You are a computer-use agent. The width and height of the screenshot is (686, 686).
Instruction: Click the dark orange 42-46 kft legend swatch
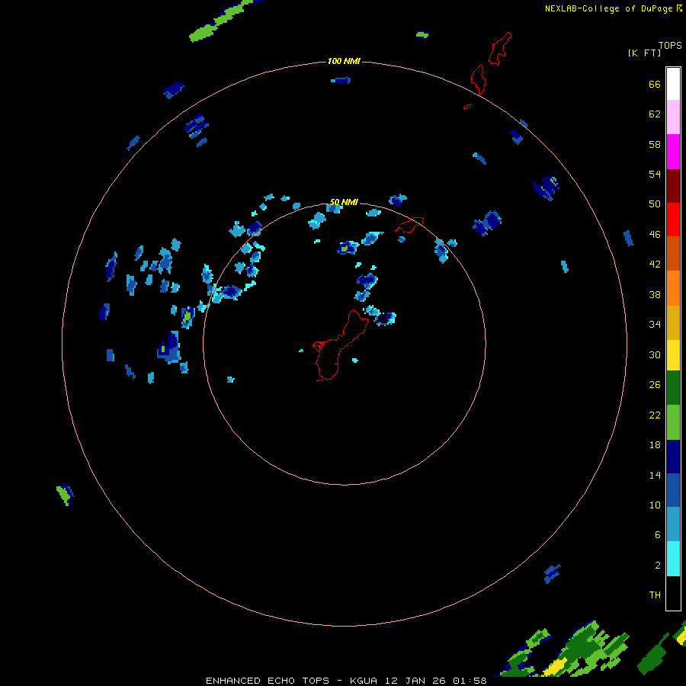673,253
